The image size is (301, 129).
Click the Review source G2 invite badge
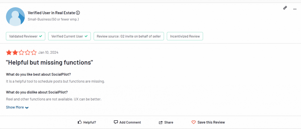point(129,36)
